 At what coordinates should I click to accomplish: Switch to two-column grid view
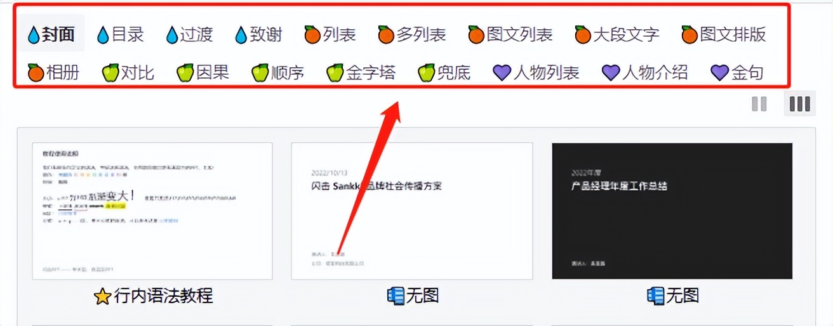pyautogui.click(x=759, y=104)
